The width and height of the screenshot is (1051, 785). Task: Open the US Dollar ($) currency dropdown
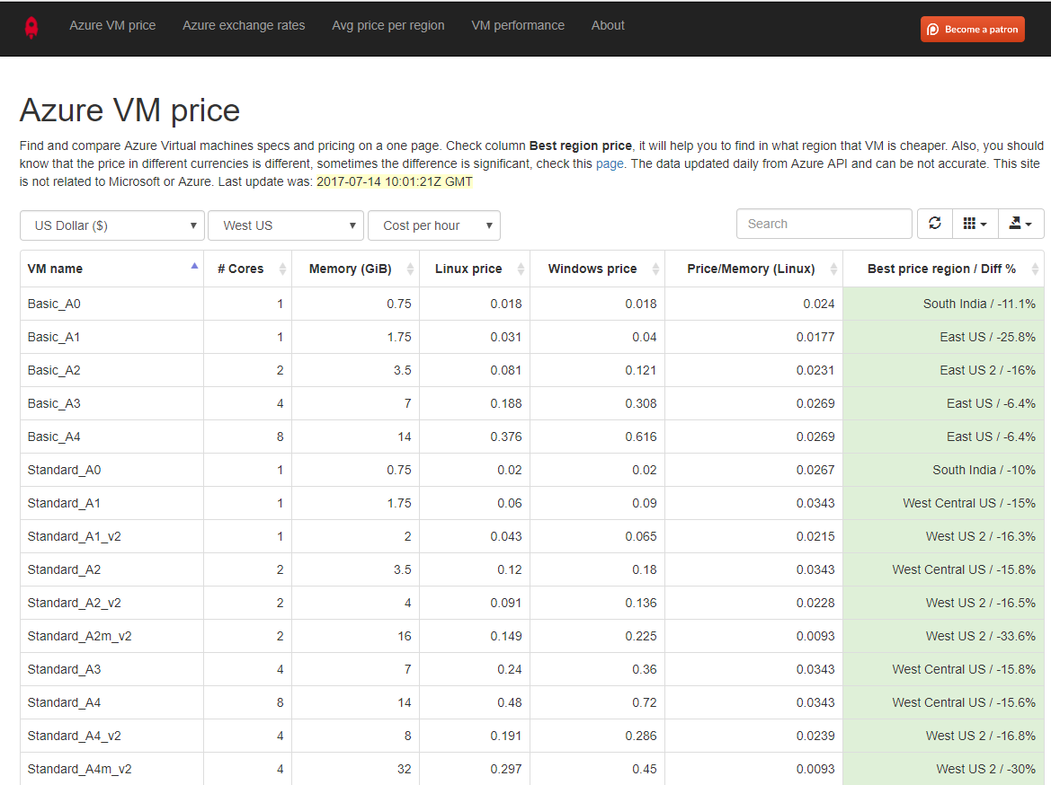click(x=112, y=225)
